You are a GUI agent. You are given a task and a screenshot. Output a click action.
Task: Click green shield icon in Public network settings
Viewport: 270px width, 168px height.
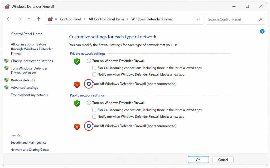tap(77, 103)
